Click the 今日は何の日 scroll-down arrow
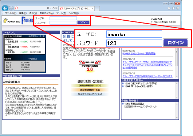 point(177,118)
